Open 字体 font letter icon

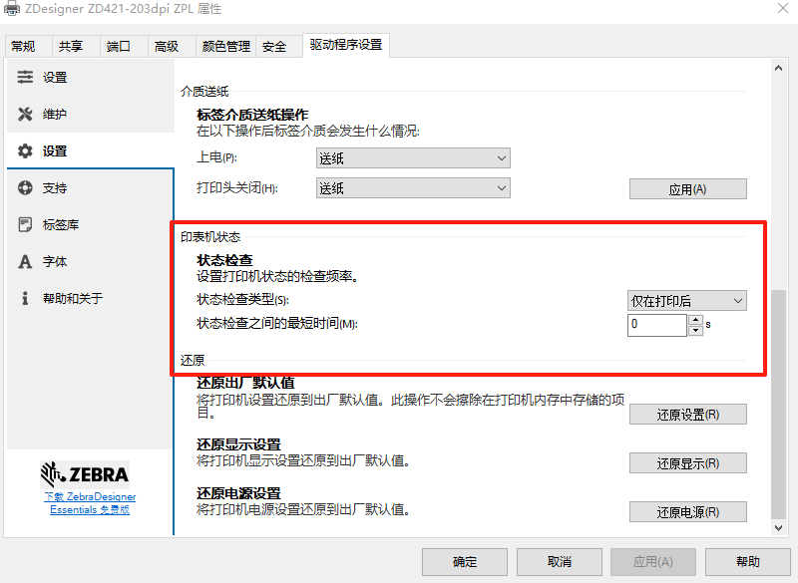[25, 262]
